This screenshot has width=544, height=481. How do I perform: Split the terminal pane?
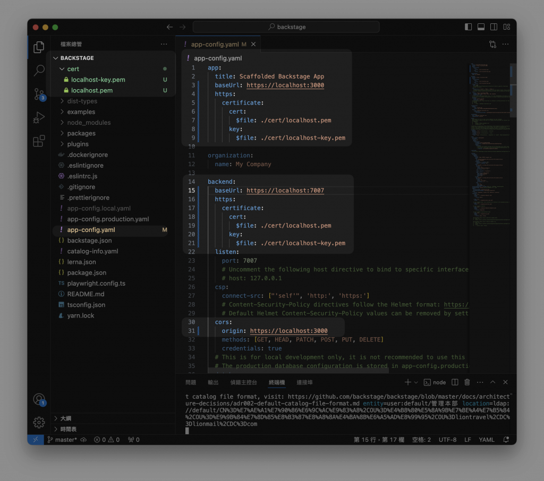(455, 382)
